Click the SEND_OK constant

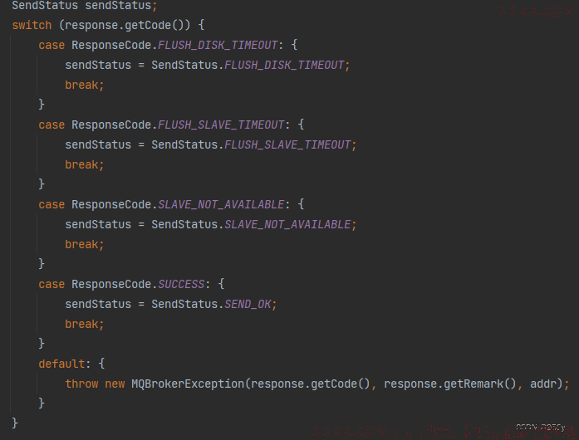(248, 304)
